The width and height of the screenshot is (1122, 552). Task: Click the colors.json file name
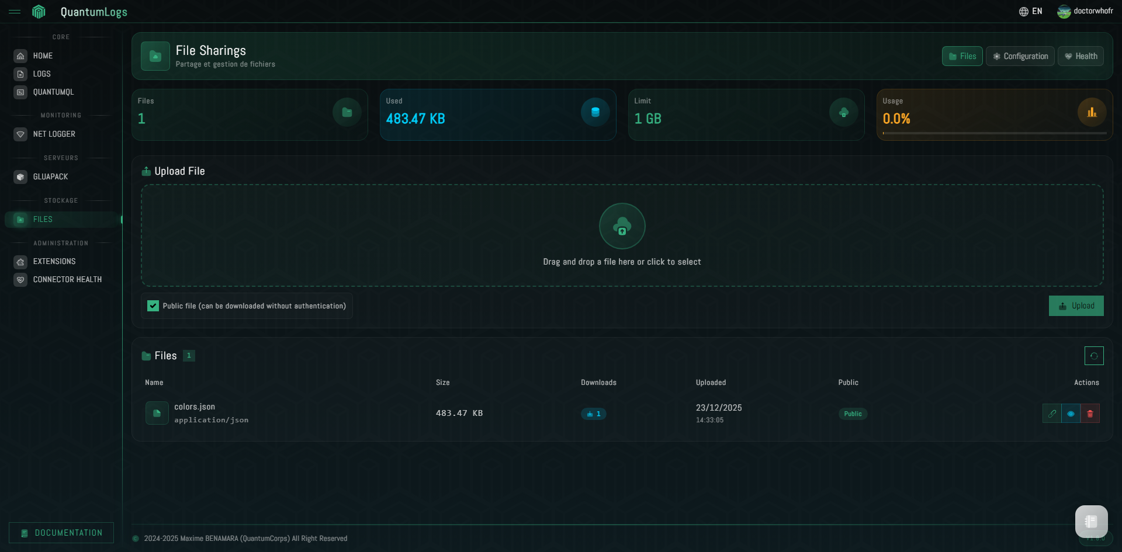point(195,407)
